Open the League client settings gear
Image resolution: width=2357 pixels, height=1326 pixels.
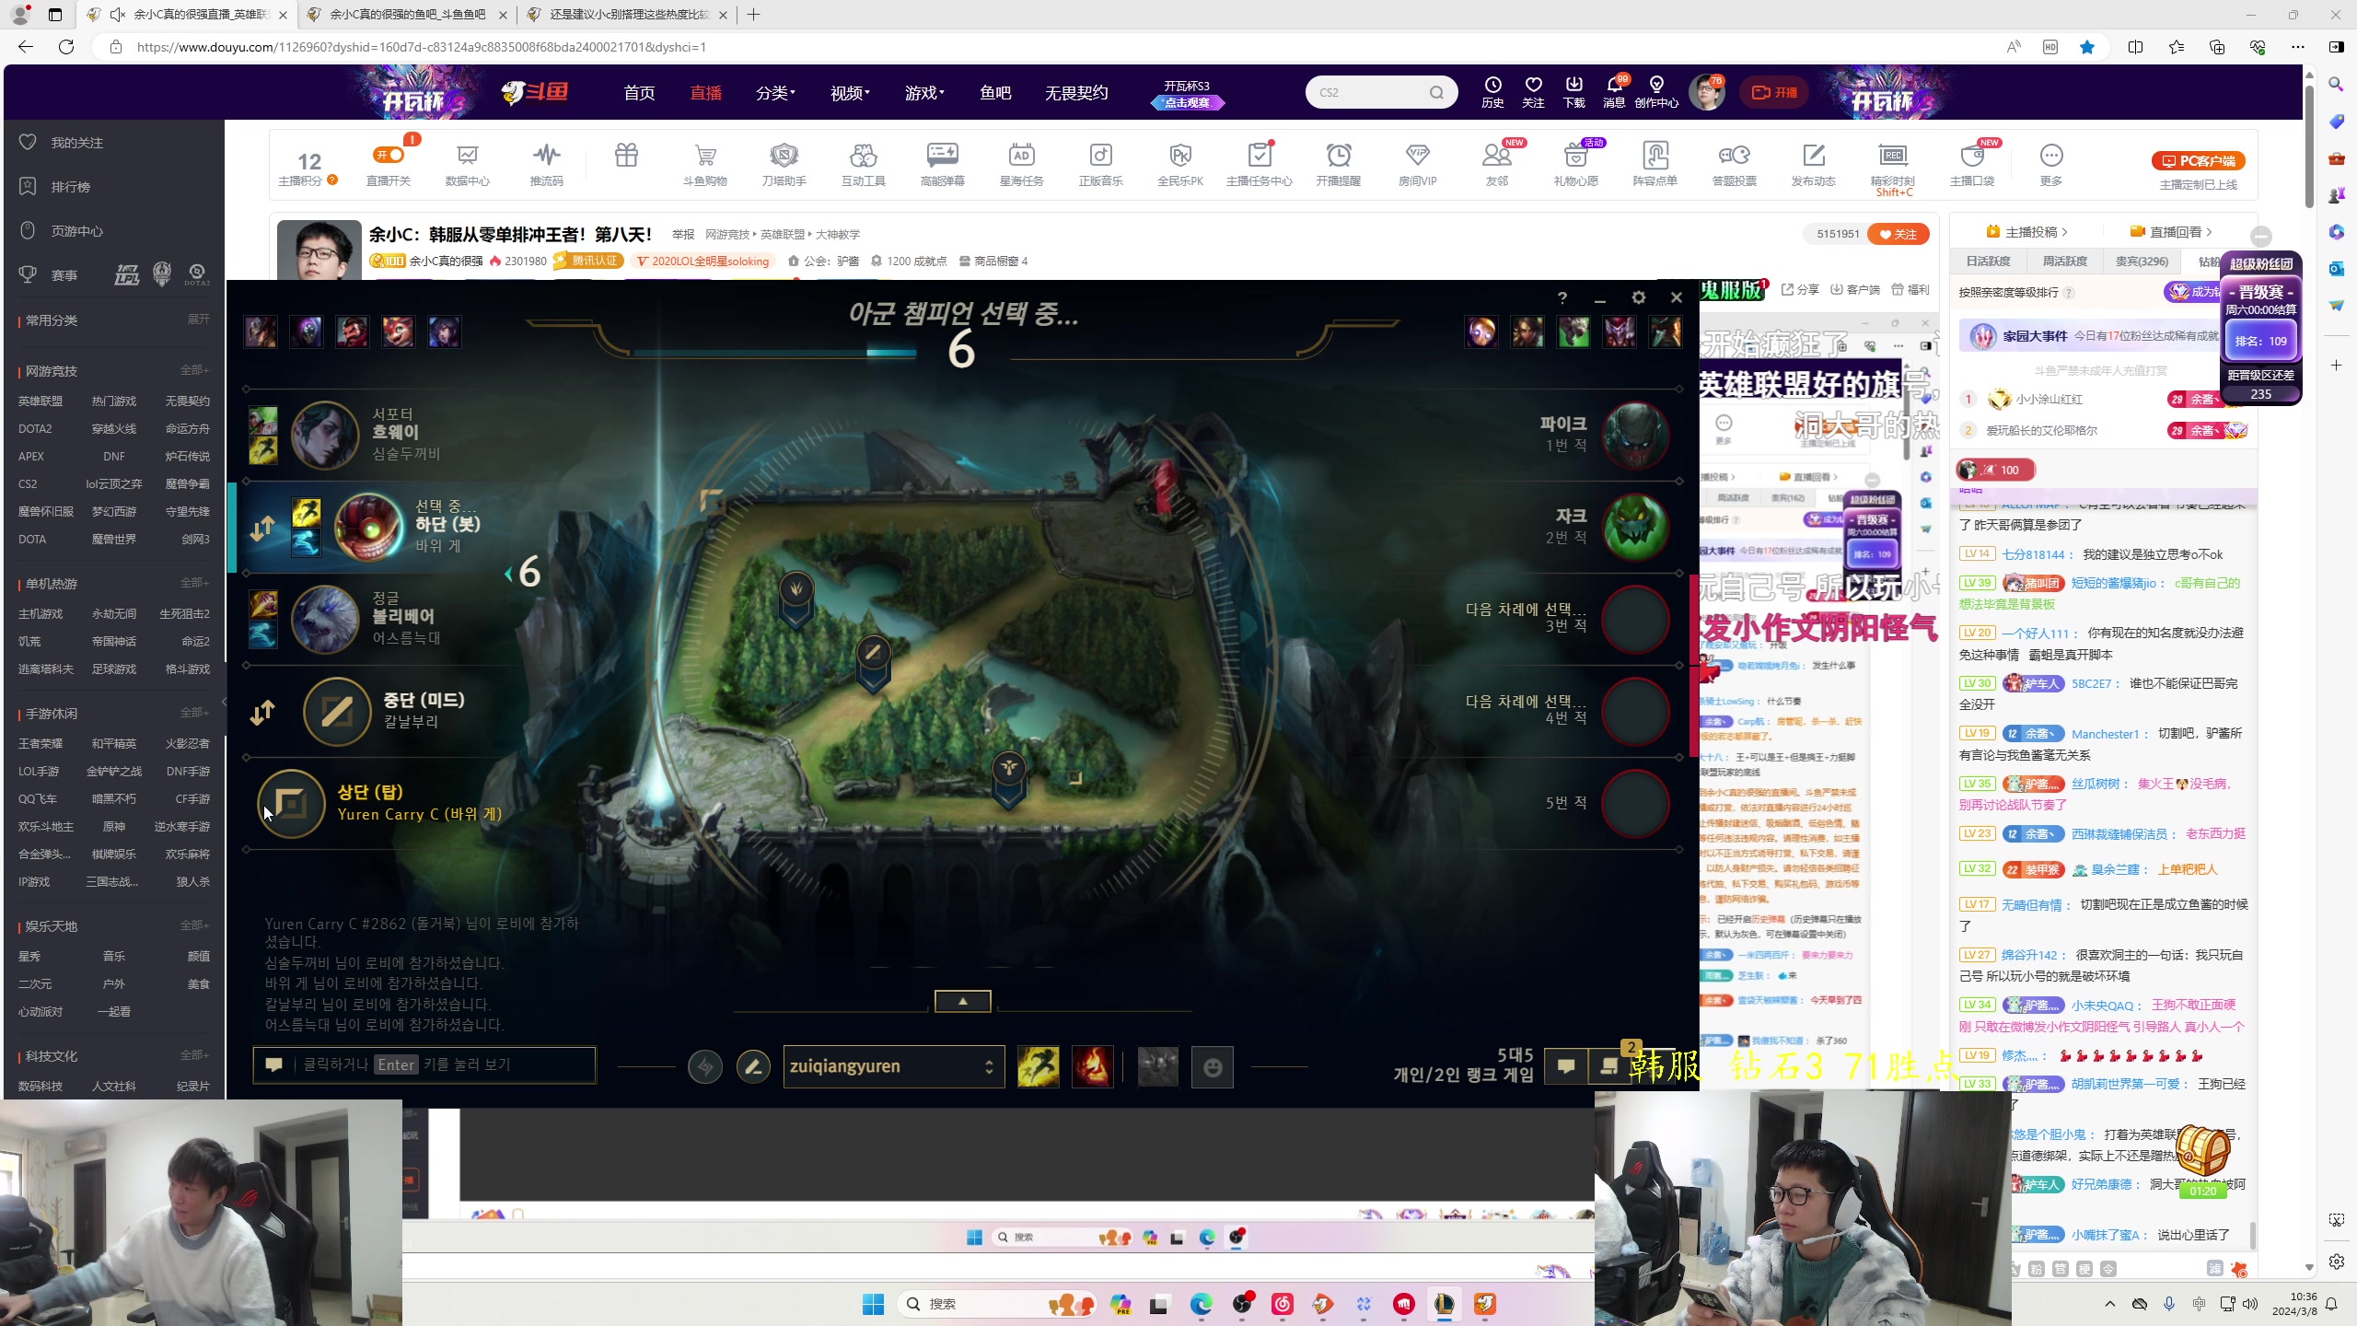pyautogui.click(x=1638, y=297)
